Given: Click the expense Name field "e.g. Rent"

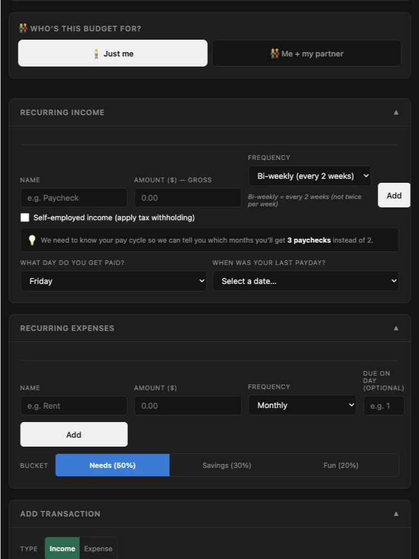Looking at the screenshot, I should (x=74, y=406).
